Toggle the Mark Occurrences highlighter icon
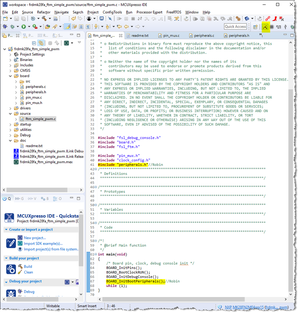The width and height of the screenshot is (298, 312). [68, 27]
